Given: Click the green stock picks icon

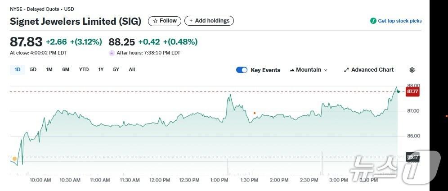Looking at the screenshot, I should click(x=373, y=21).
